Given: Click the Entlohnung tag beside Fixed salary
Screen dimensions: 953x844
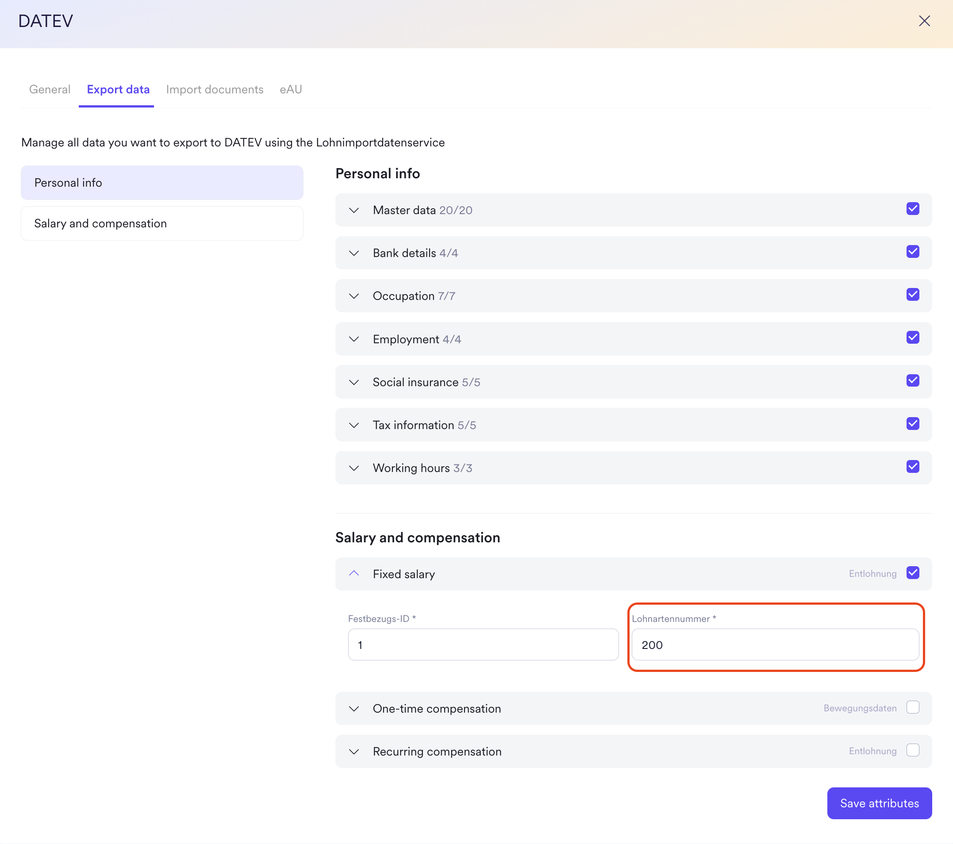Looking at the screenshot, I should (872, 574).
